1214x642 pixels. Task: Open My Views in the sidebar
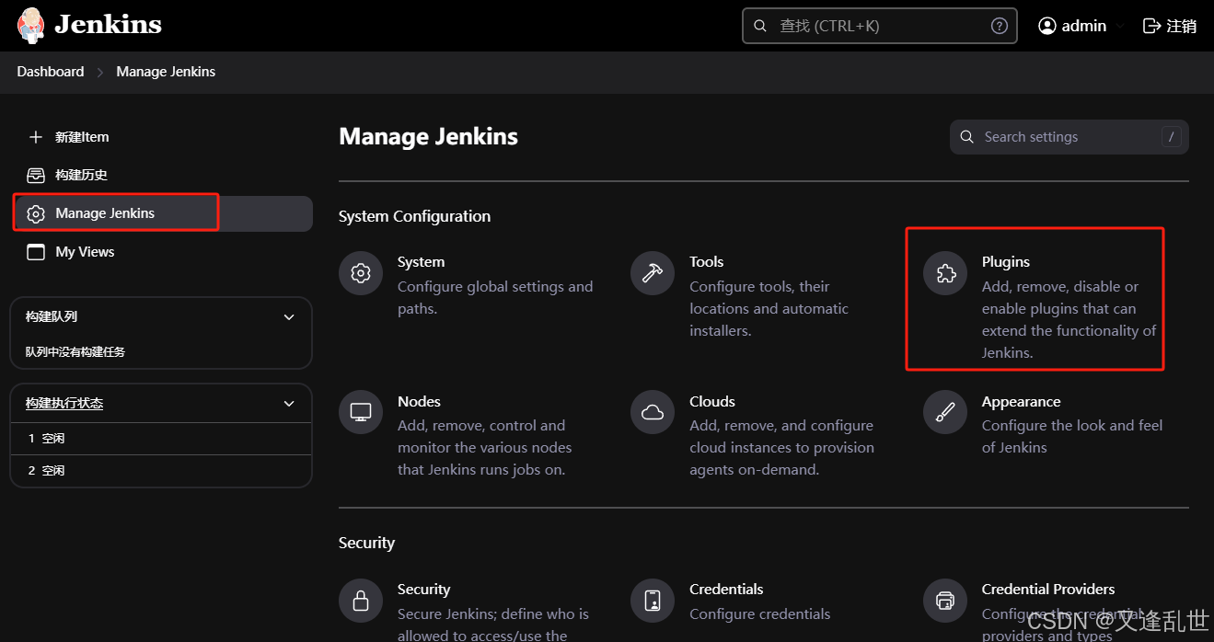pyautogui.click(x=161, y=252)
